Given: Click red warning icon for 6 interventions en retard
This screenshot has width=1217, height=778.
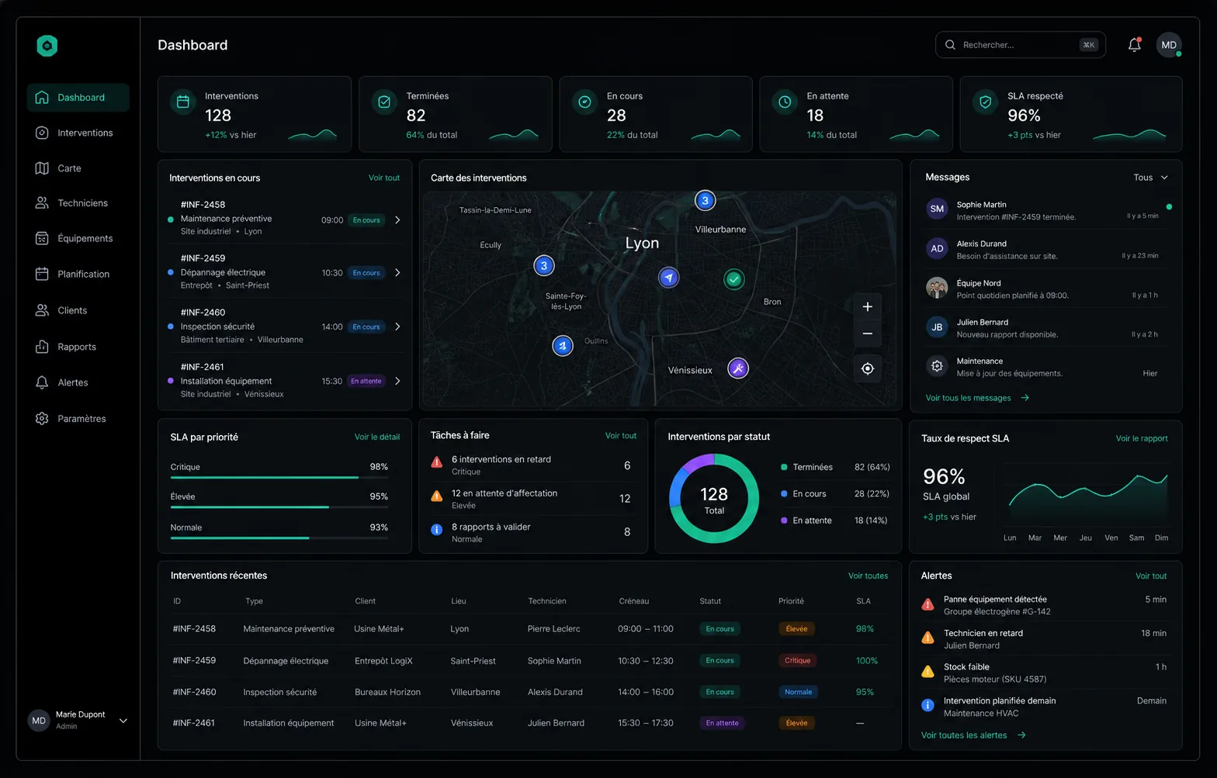Looking at the screenshot, I should (437, 462).
